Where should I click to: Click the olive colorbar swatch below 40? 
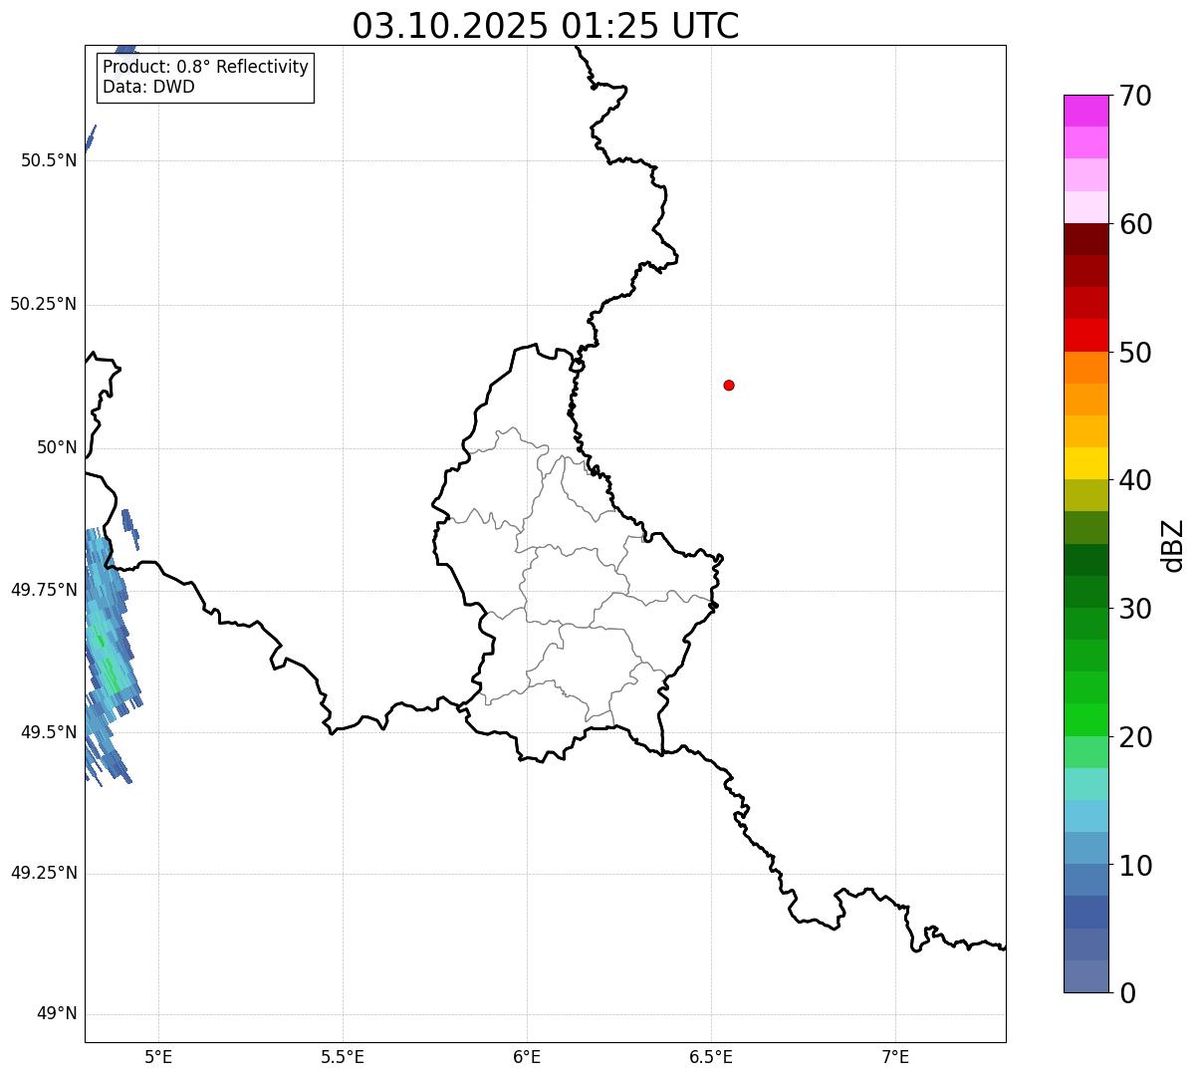click(1085, 495)
